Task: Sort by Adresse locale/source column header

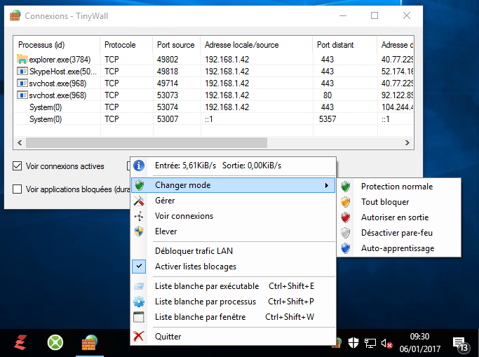Action: [257, 45]
